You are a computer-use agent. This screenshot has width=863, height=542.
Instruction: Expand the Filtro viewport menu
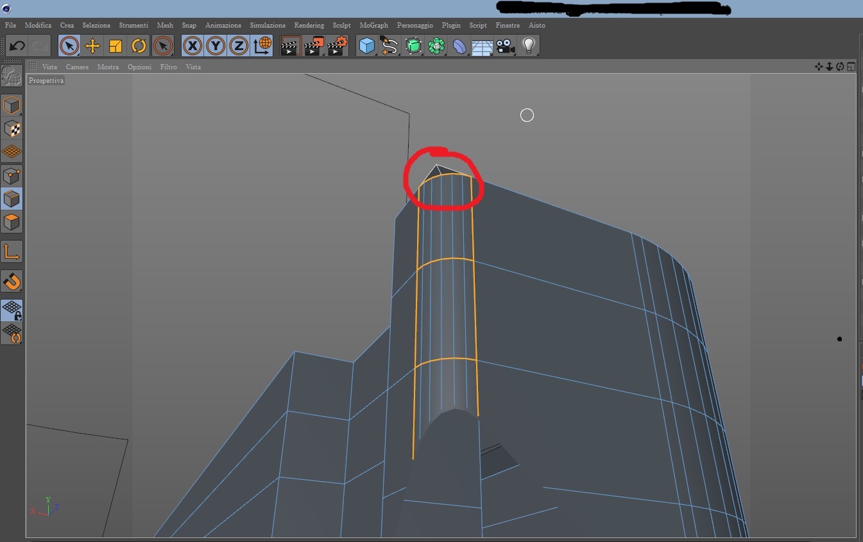(168, 67)
